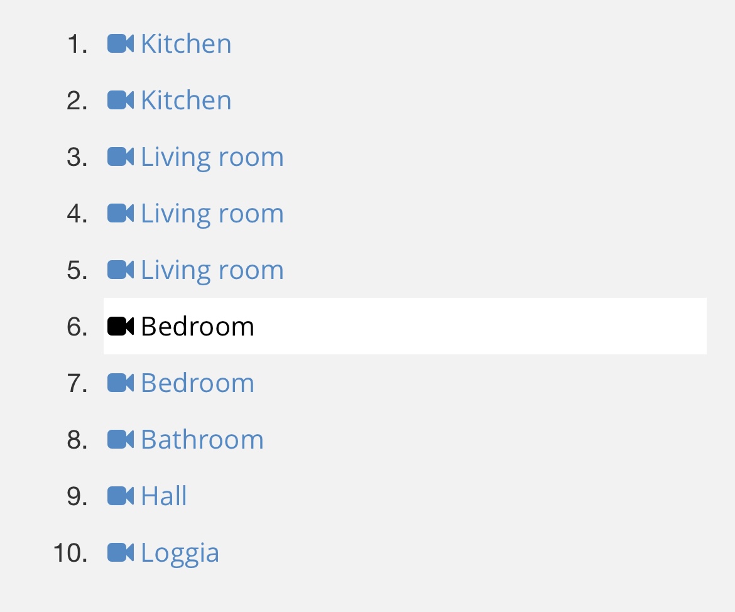Open the second Kitchen link, item 2
This screenshot has width=735, height=612.
point(186,101)
